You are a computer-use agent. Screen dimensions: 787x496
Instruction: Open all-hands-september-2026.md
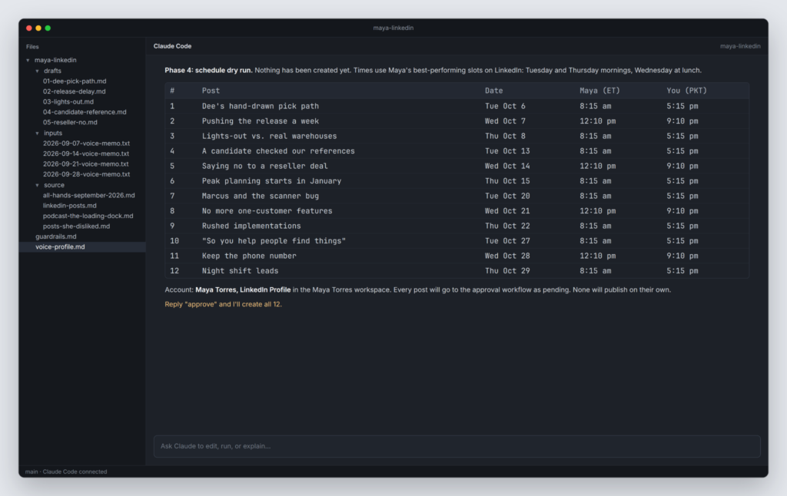pyautogui.click(x=88, y=196)
